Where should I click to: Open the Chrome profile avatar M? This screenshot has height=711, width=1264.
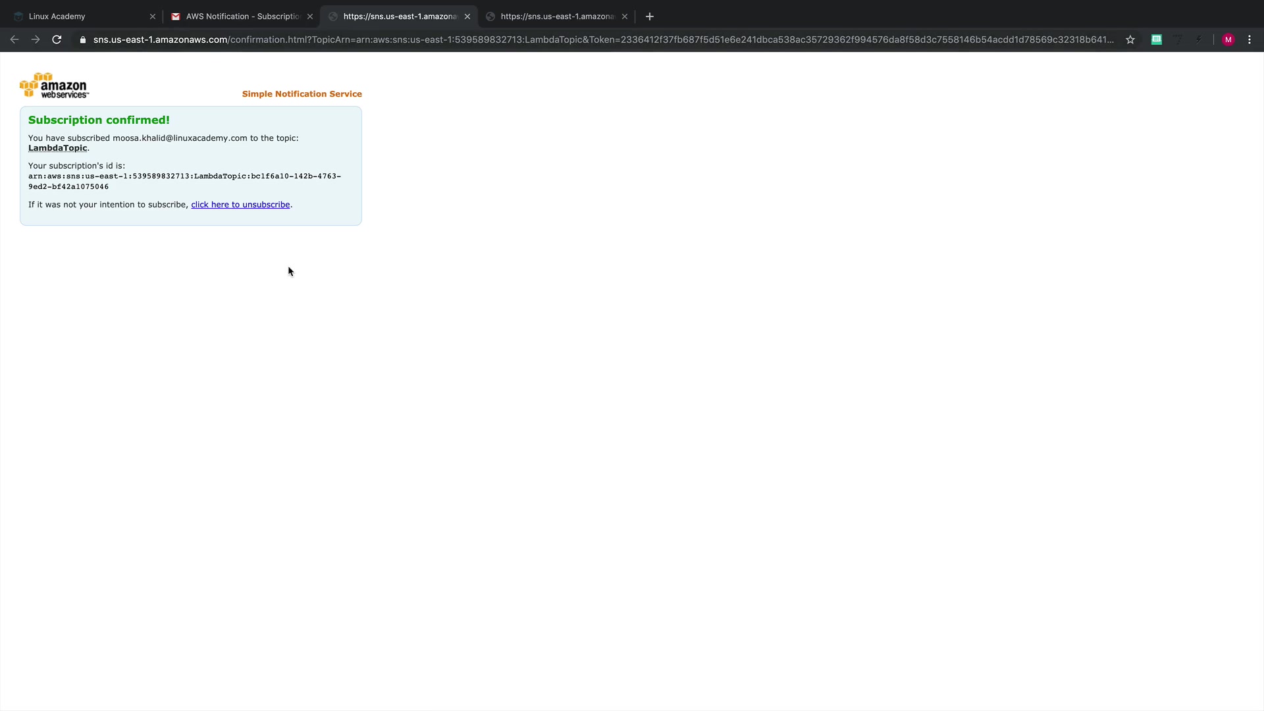click(1228, 39)
